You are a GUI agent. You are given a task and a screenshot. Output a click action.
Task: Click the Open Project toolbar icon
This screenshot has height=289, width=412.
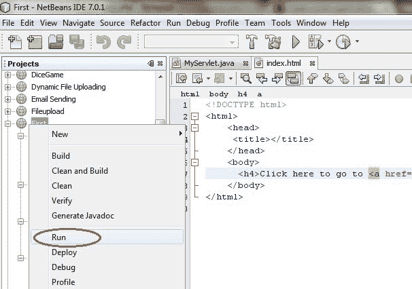point(56,41)
